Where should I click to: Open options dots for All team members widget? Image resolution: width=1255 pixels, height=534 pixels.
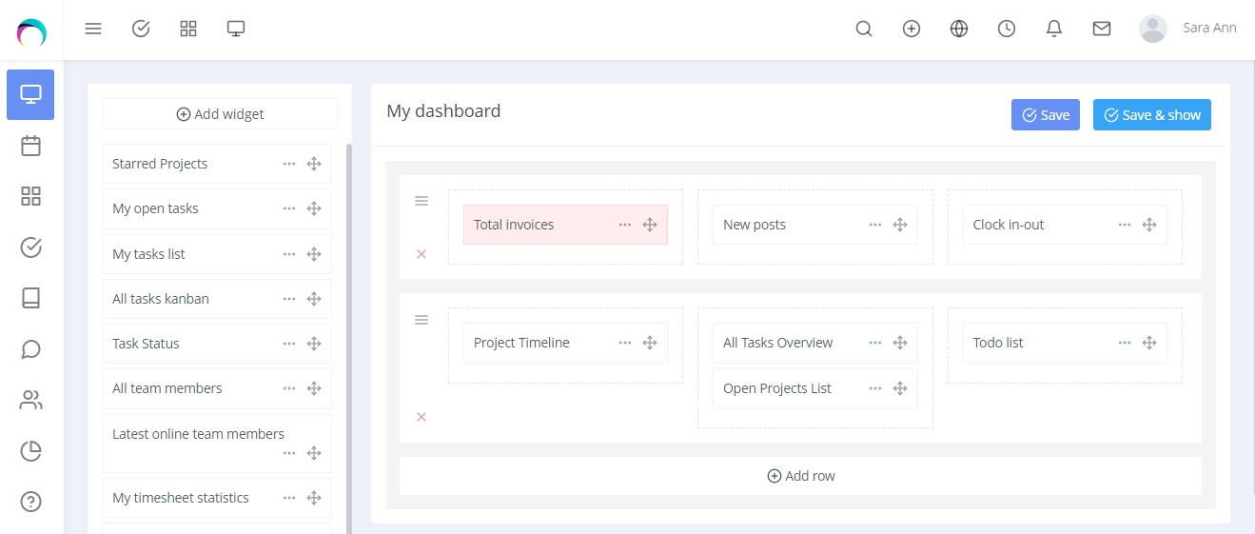tap(289, 388)
